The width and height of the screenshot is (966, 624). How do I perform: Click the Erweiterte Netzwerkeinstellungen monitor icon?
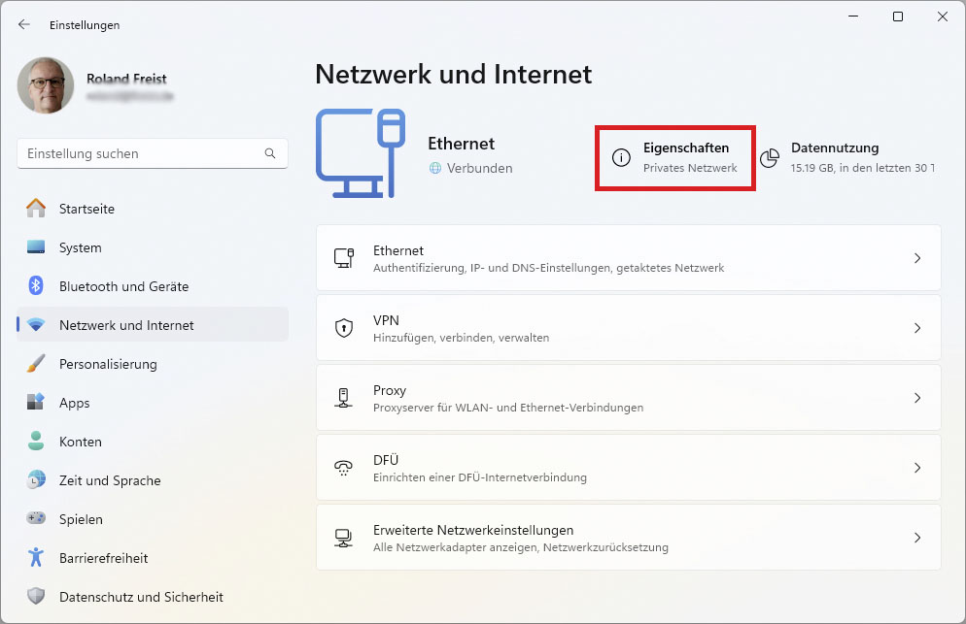tap(343, 538)
